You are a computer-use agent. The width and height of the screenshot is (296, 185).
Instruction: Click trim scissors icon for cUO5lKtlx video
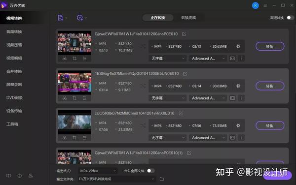[65, 138]
